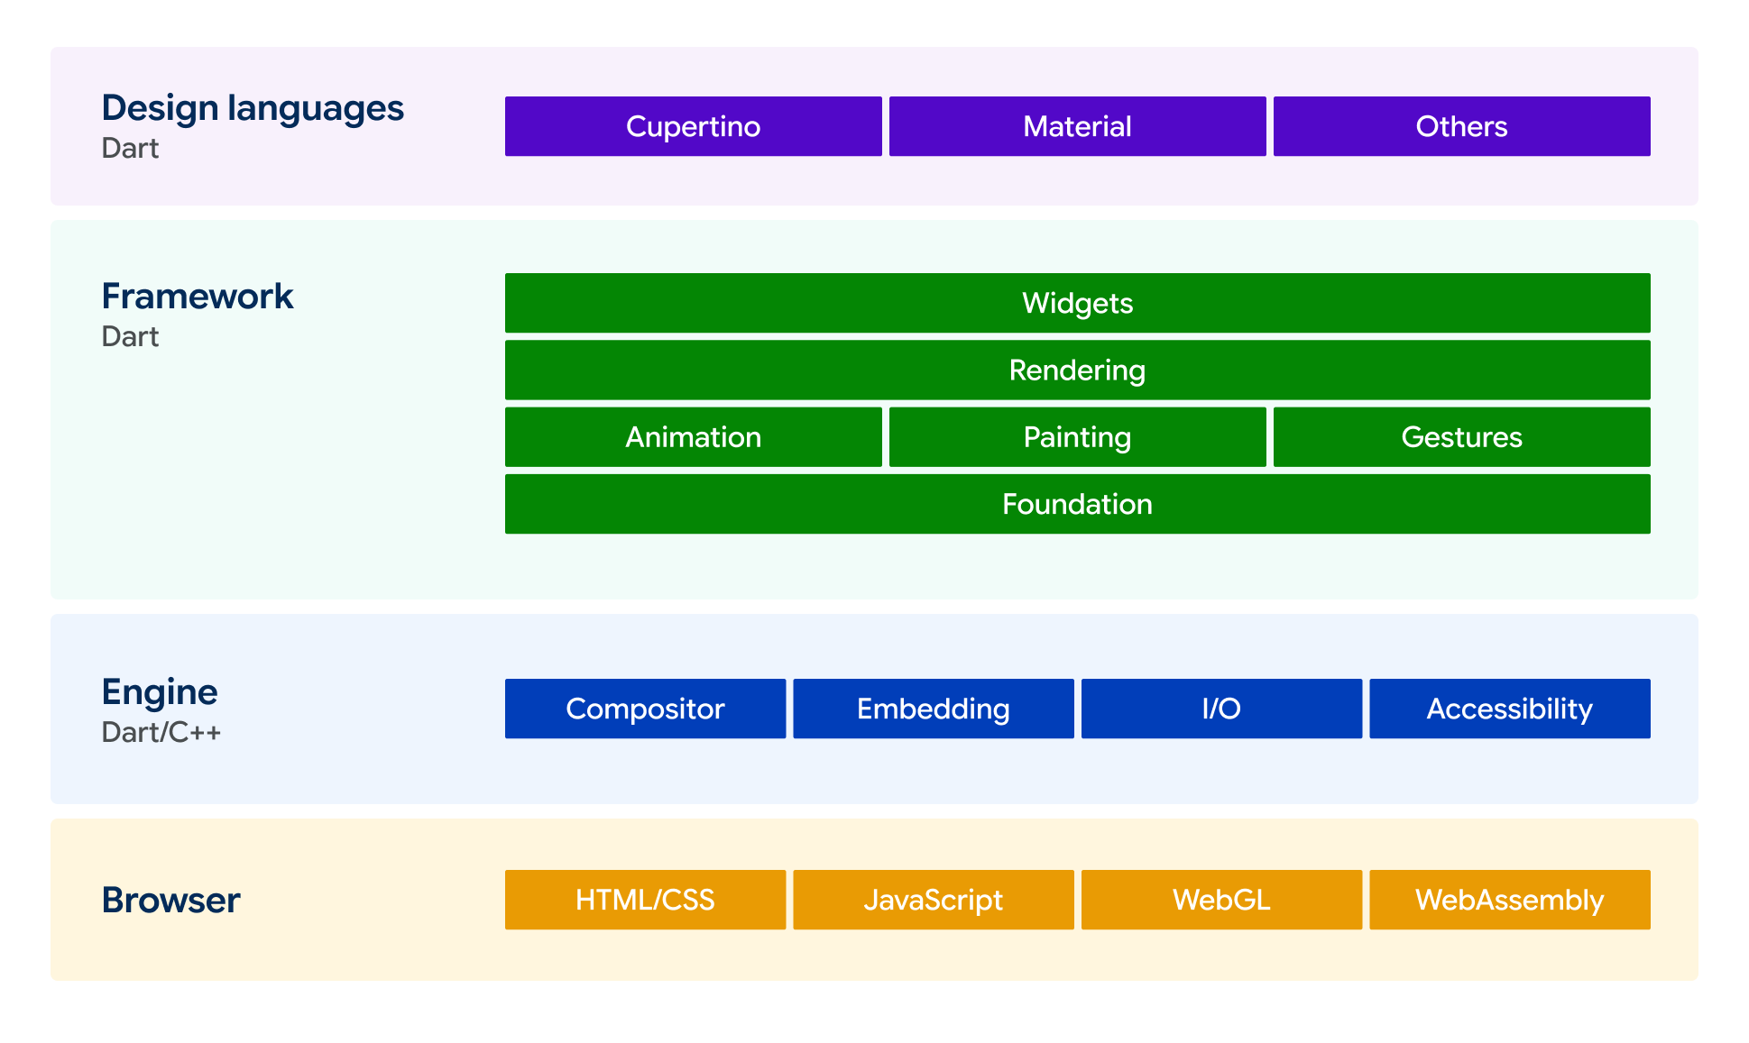Select the WebGL browser block
The height and width of the screenshot is (1043, 1749).
point(1221,900)
